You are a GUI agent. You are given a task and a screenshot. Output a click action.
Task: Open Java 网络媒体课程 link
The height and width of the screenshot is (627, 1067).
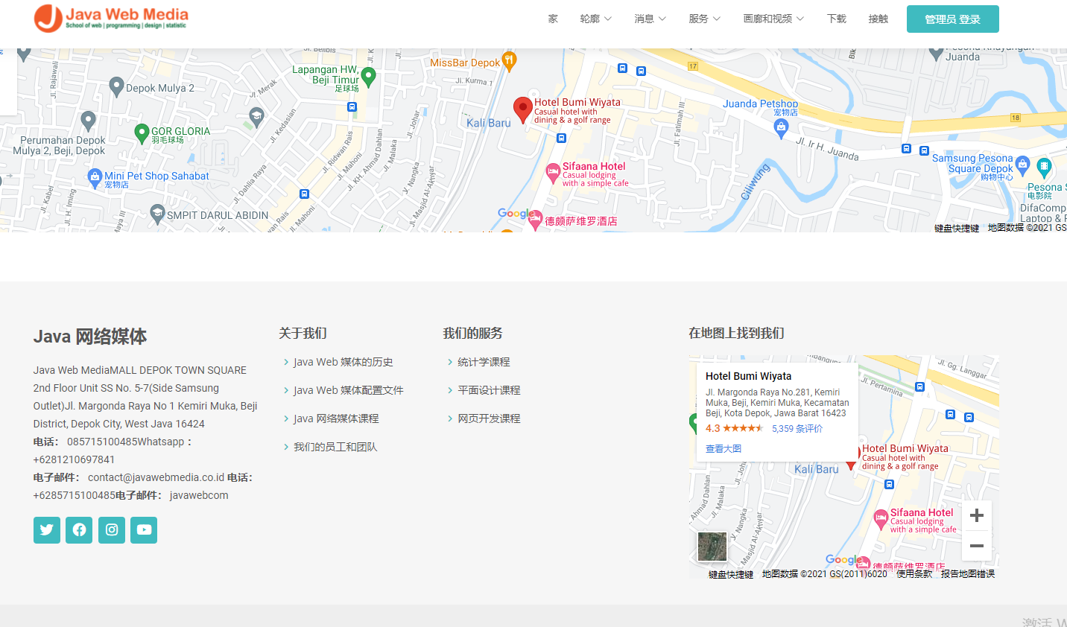(336, 418)
